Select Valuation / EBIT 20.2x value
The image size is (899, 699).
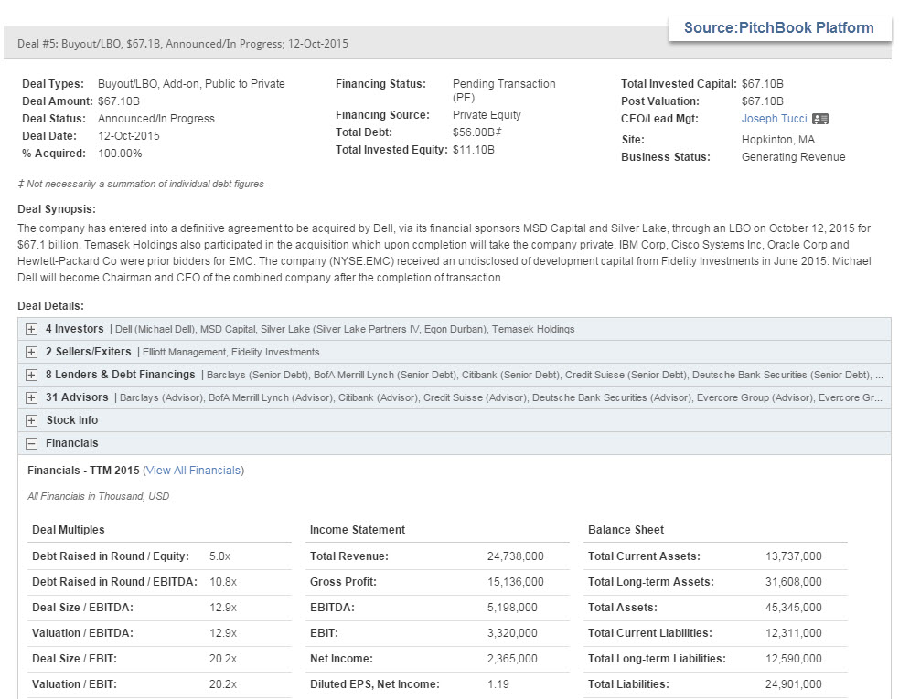click(x=223, y=684)
